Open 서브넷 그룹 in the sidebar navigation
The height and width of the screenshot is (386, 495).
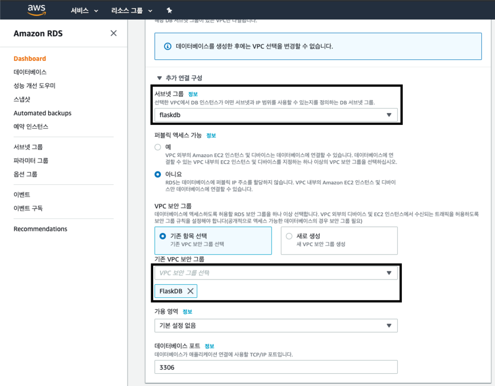point(28,147)
